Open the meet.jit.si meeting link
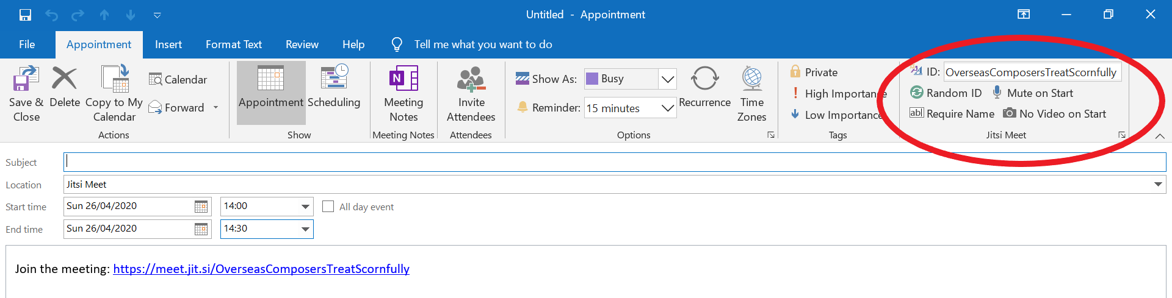The height and width of the screenshot is (298, 1172). [261, 269]
